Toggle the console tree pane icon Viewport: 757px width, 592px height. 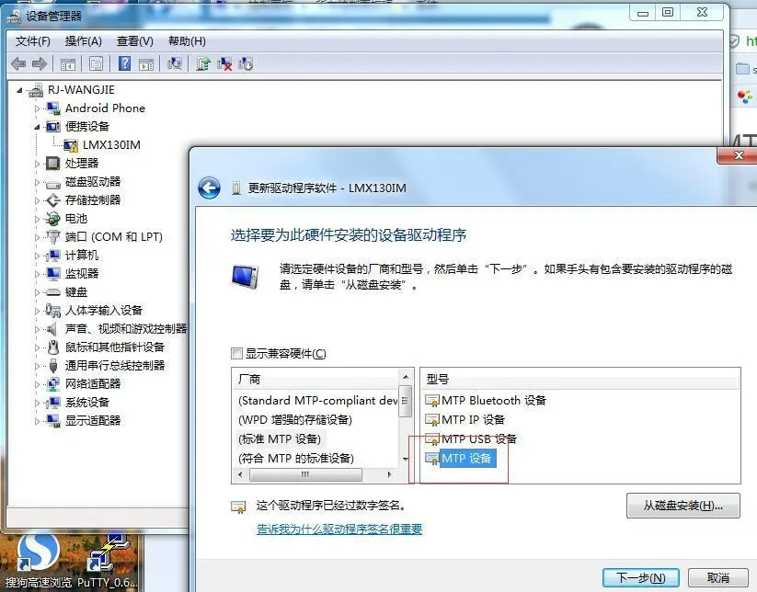pyautogui.click(x=68, y=63)
